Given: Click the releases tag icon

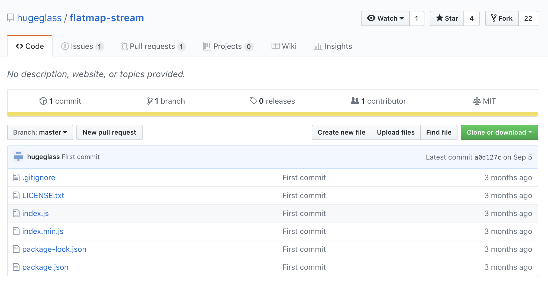Looking at the screenshot, I should pos(253,101).
